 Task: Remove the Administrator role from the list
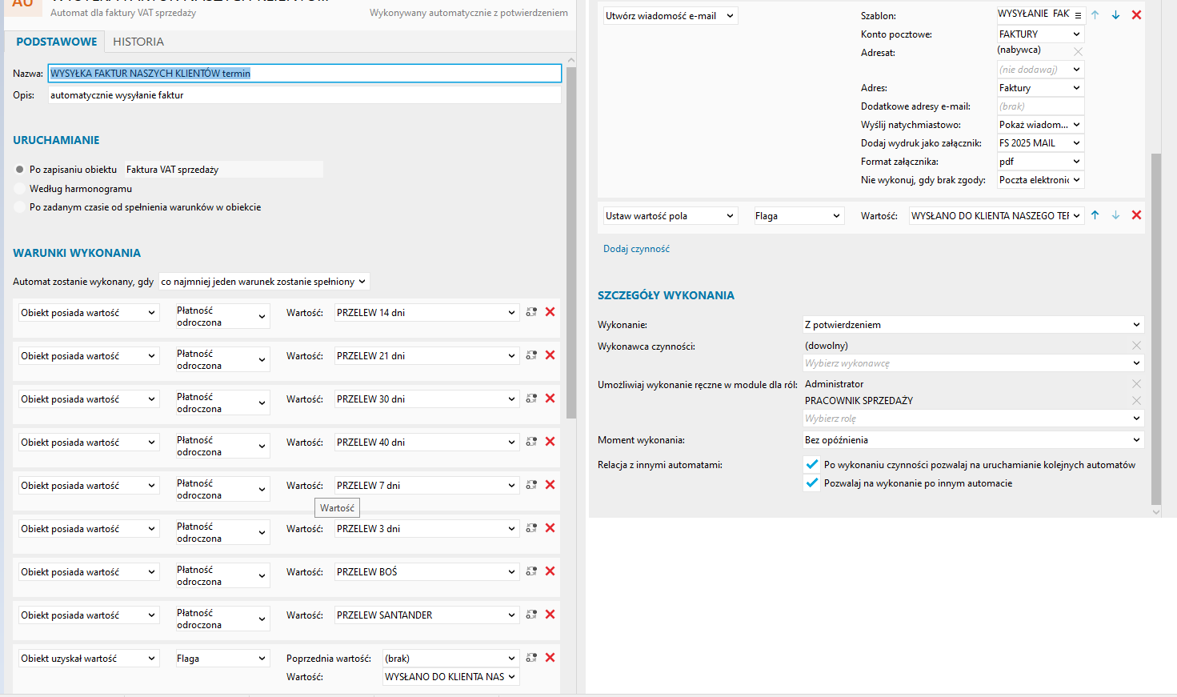click(x=1136, y=384)
